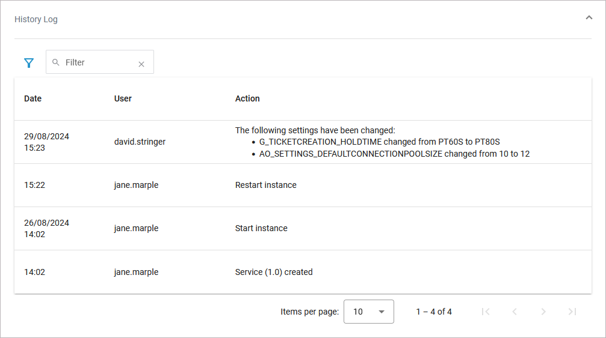Sort by the Date column header
Viewport: 606px width, 338px height.
click(x=33, y=98)
